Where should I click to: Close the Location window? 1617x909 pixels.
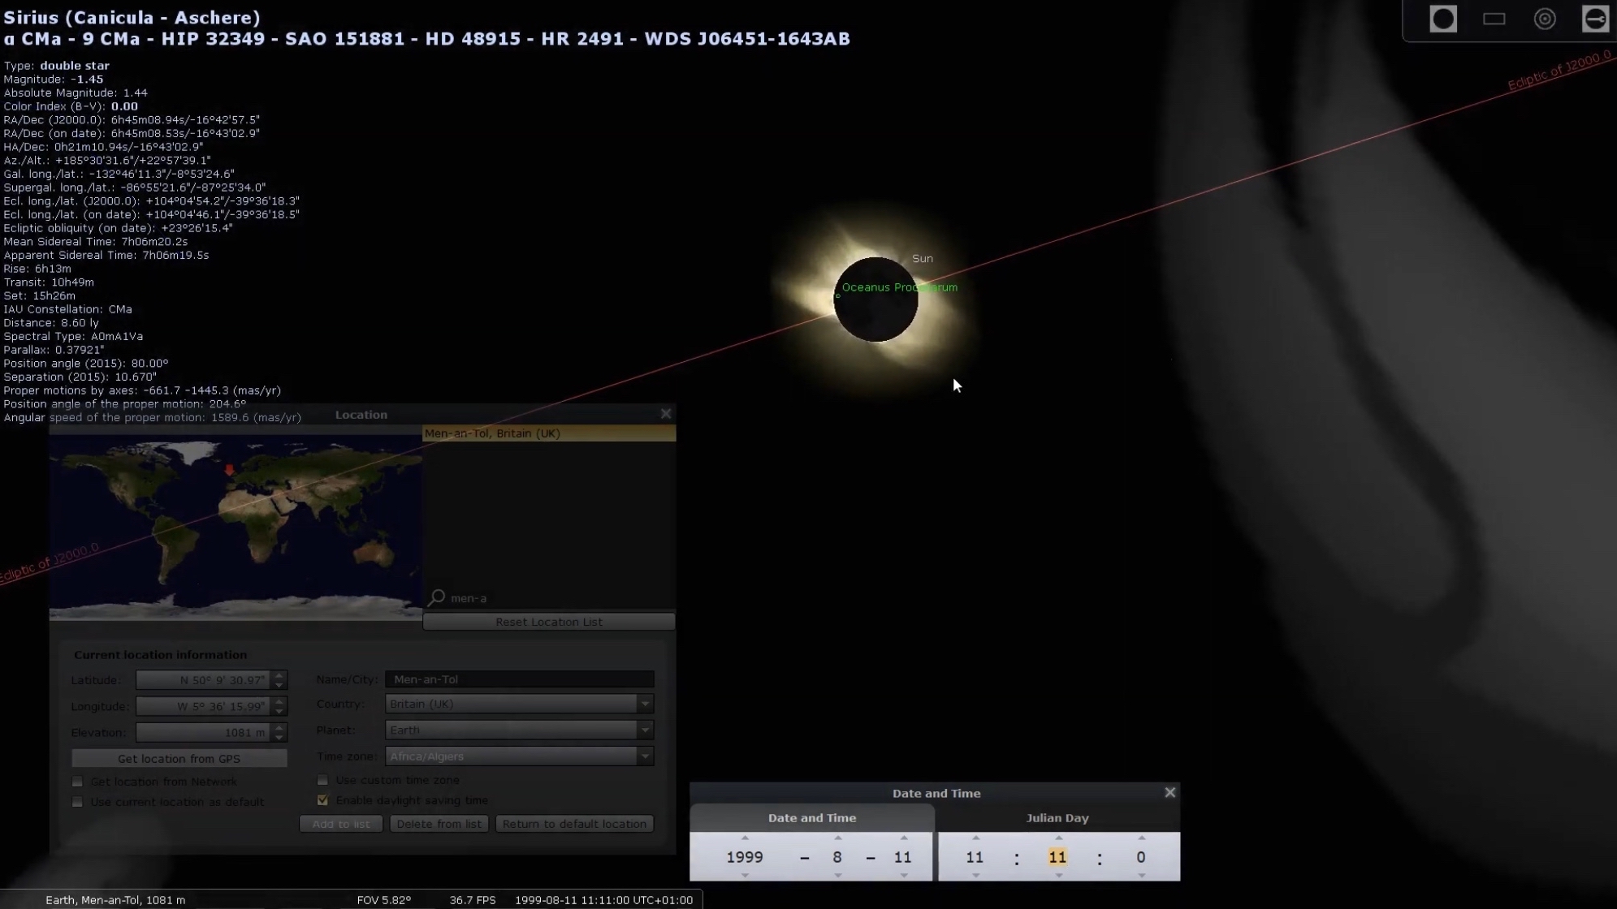pyautogui.click(x=666, y=414)
